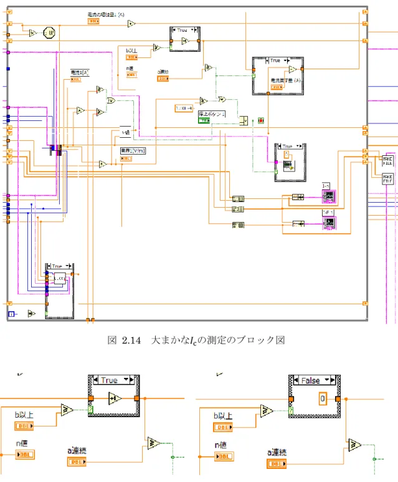Click the 0 constant in enlarged False case

tap(323, 398)
